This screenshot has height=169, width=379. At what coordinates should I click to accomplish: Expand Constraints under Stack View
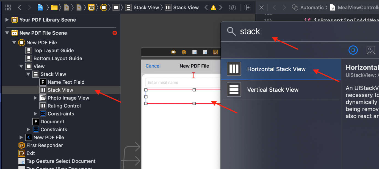[x=35, y=114]
